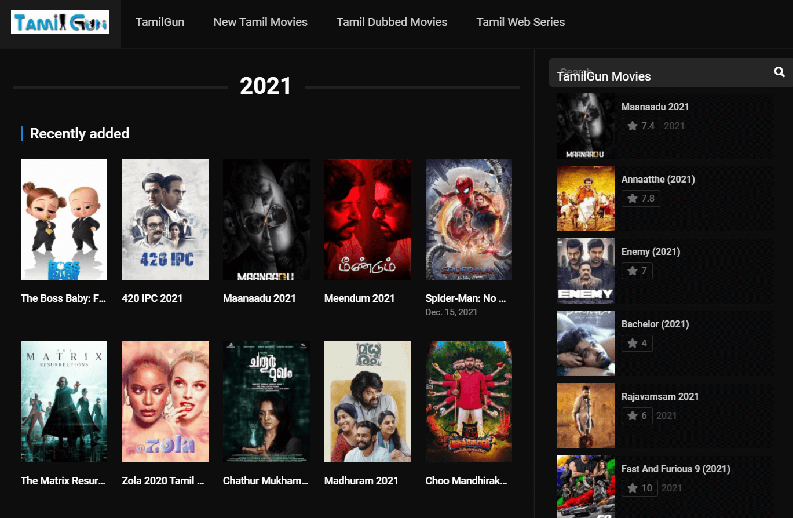Click sidebar 'Enemy (2021)' title
Viewport: 793px width, 518px height.
(x=651, y=251)
